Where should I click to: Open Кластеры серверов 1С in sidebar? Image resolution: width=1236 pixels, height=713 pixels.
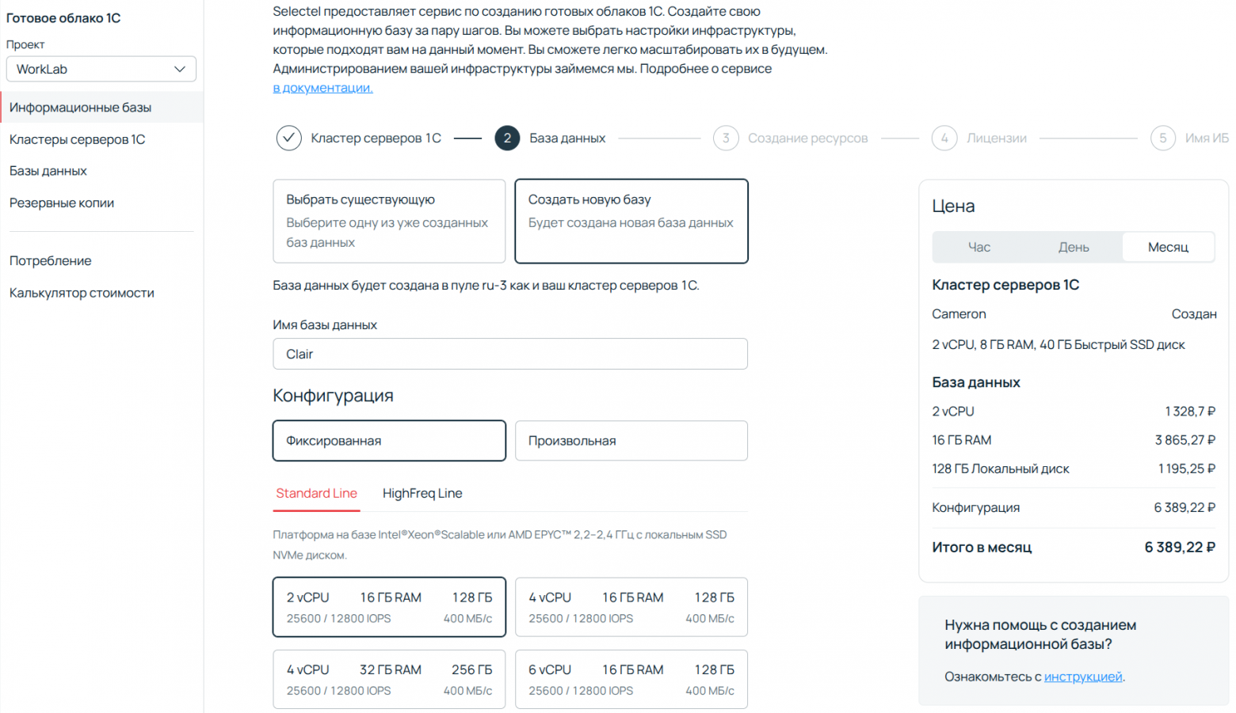coord(77,139)
